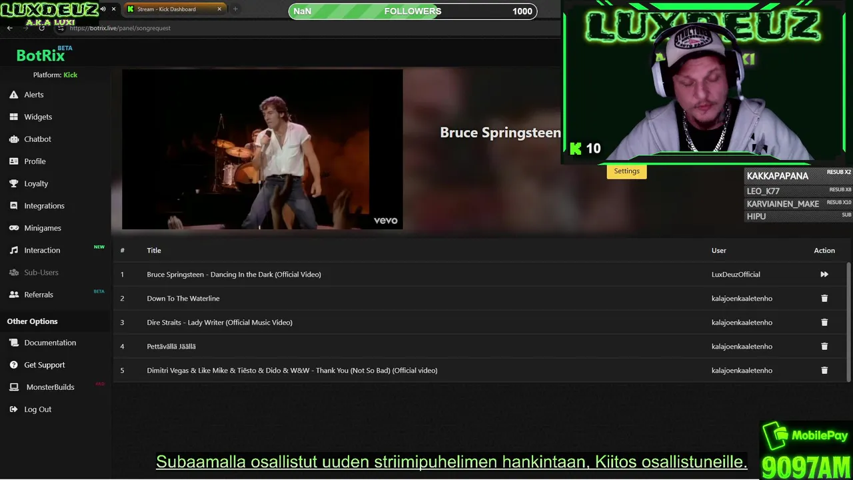Skip the Bruce Springsteen song with fast-forward icon
Screen dimensions: 853x480
coord(824,274)
